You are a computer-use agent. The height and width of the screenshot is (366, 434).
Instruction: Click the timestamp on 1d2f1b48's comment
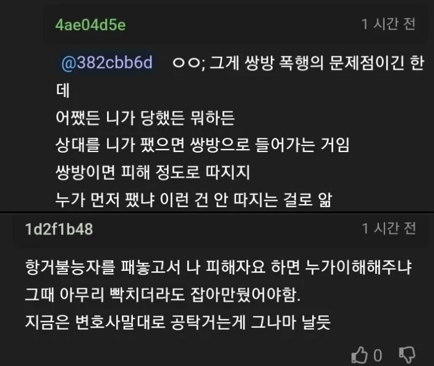389,229
